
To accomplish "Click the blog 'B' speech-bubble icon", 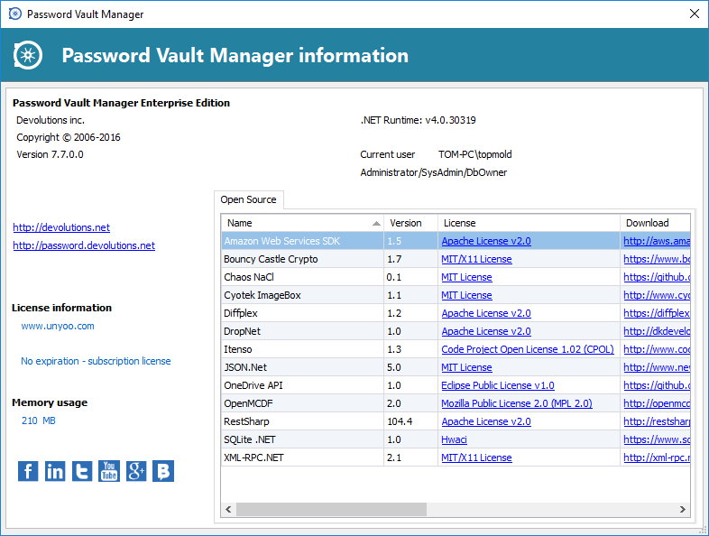I will pyautogui.click(x=163, y=471).
